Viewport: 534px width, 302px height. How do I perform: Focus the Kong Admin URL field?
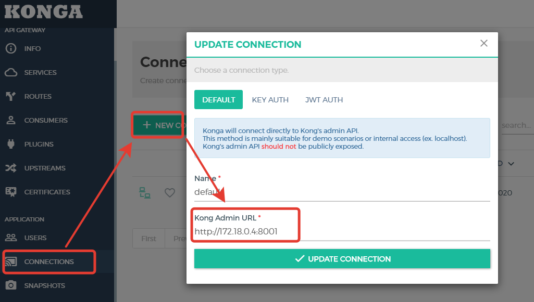pos(342,232)
